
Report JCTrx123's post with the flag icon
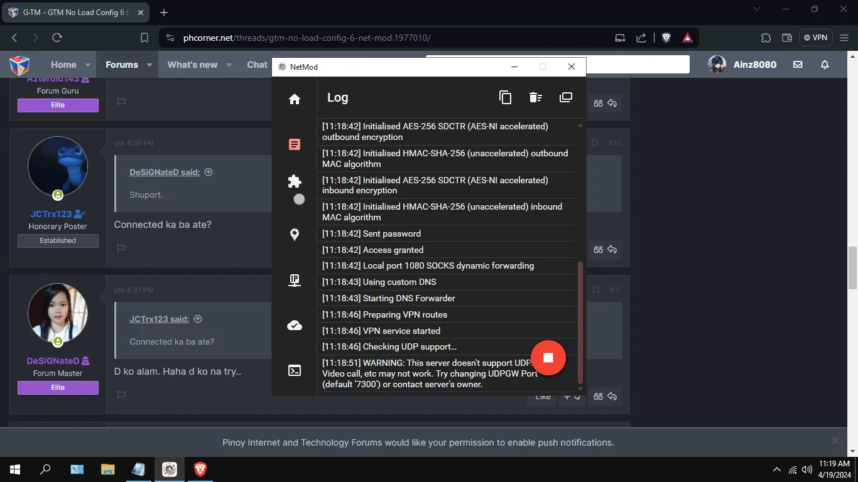pos(121,248)
